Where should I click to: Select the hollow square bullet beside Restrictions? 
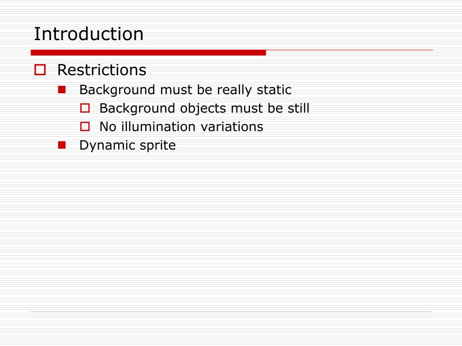40,70
